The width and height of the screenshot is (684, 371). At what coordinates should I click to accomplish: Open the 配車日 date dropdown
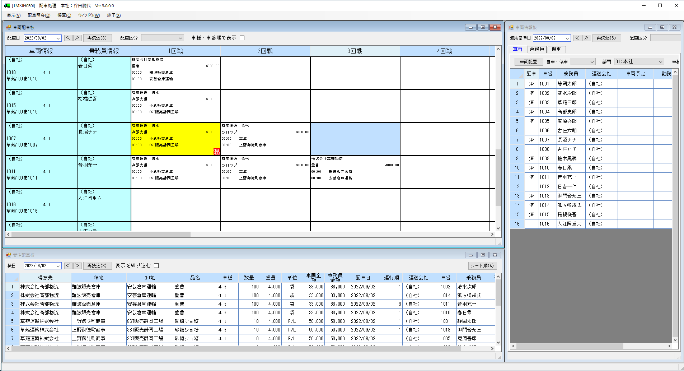pos(58,38)
